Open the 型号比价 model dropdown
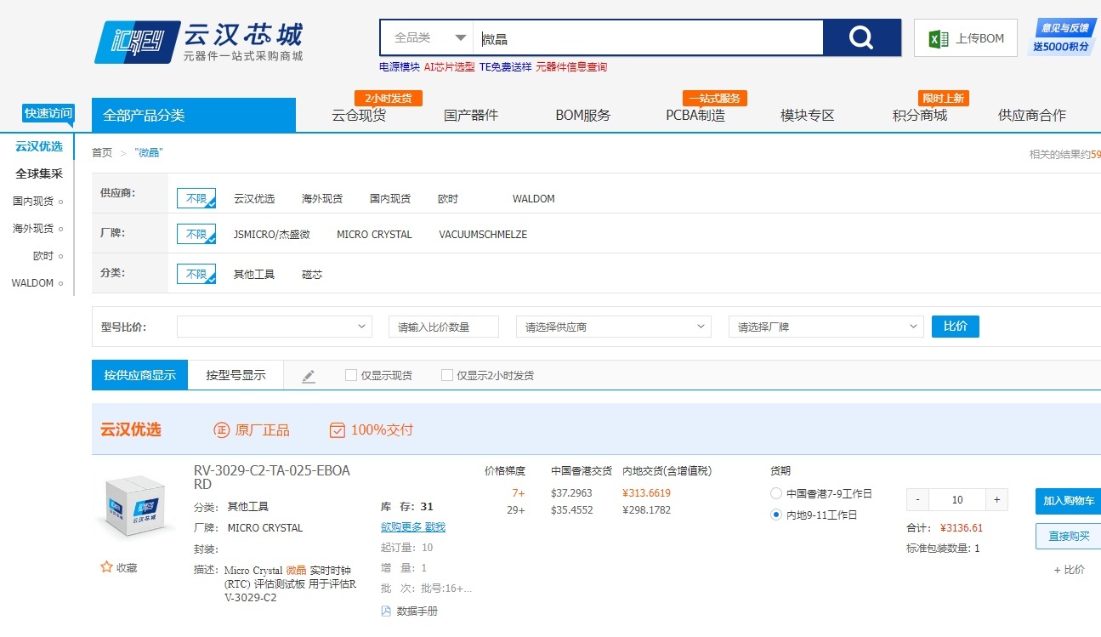The width and height of the screenshot is (1101, 637). point(275,327)
